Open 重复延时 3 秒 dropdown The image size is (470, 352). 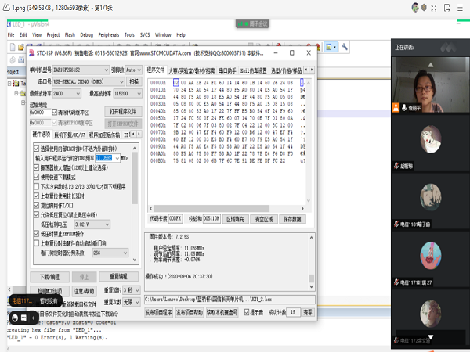tap(132, 290)
